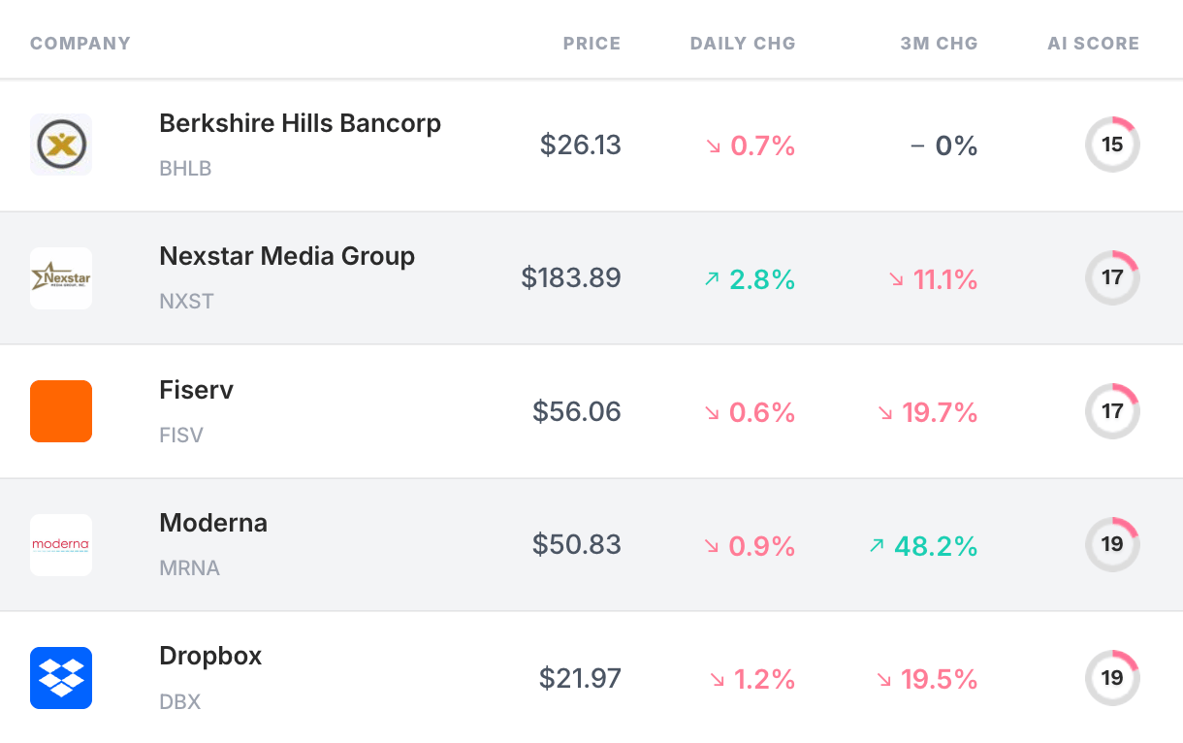The image size is (1183, 743).
Task: Open the Fiserv company name link
Action: point(196,390)
